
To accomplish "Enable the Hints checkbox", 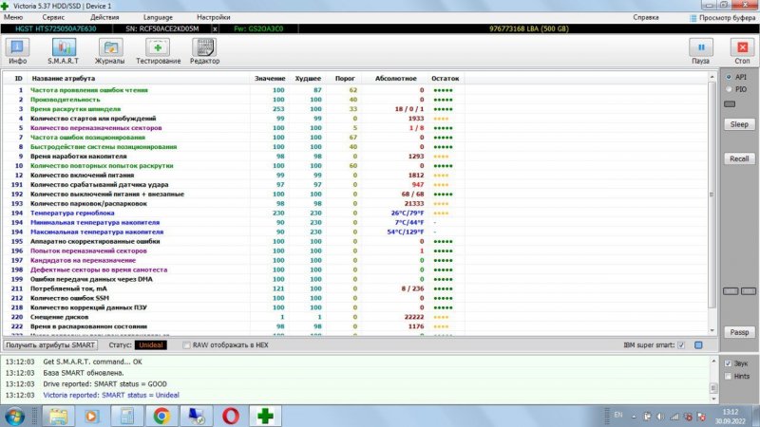I will [x=728, y=376].
